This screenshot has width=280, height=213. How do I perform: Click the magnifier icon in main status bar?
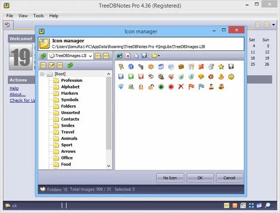click(x=268, y=206)
